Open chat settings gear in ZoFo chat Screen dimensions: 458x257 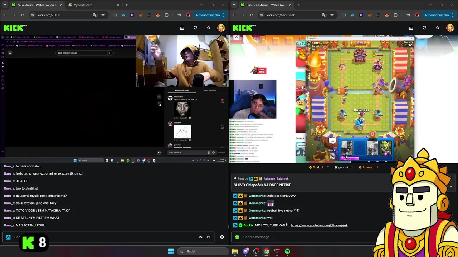[x=222, y=237]
